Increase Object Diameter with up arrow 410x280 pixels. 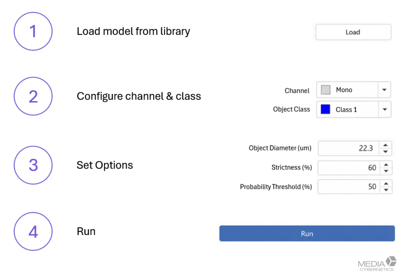386,145
